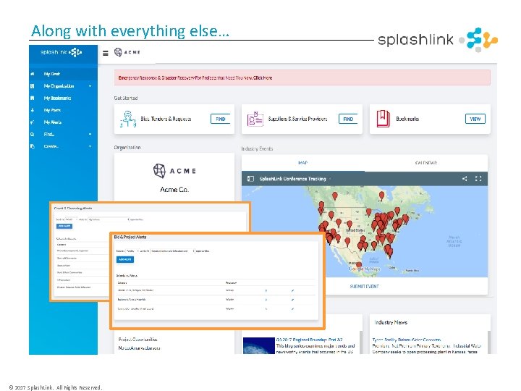Click the SUBMIT EVENT link below map

tap(364, 286)
